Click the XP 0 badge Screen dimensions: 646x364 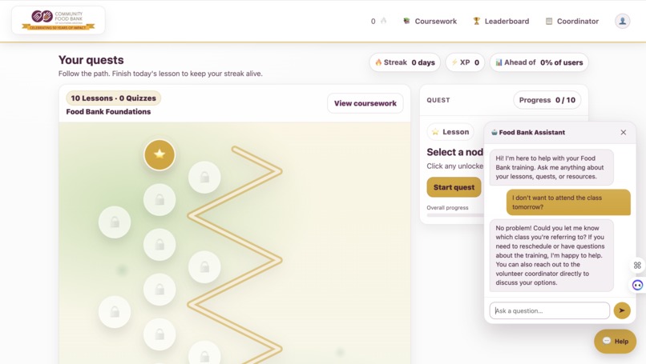point(465,62)
